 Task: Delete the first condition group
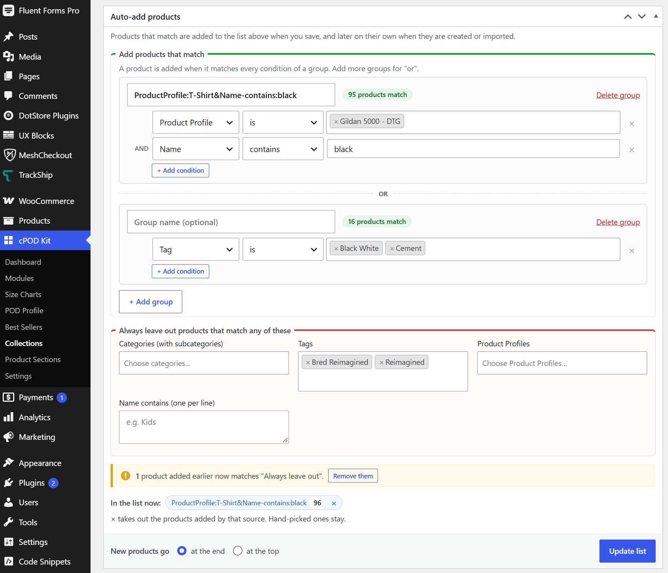tap(618, 95)
